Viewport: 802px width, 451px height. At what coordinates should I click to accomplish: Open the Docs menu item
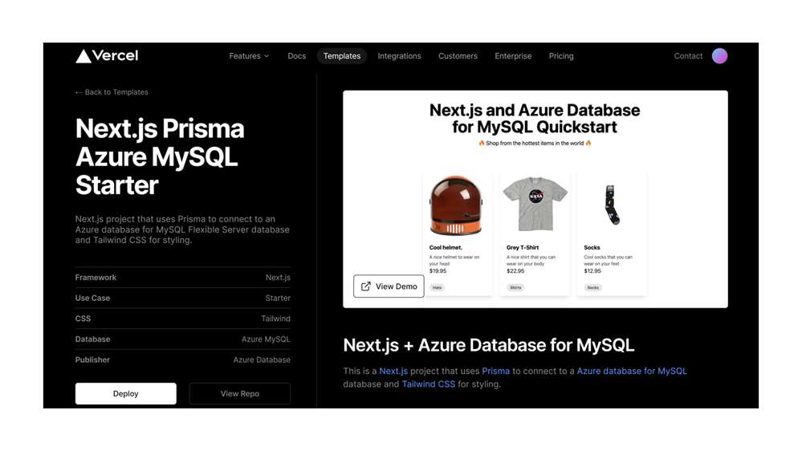(x=297, y=55)
